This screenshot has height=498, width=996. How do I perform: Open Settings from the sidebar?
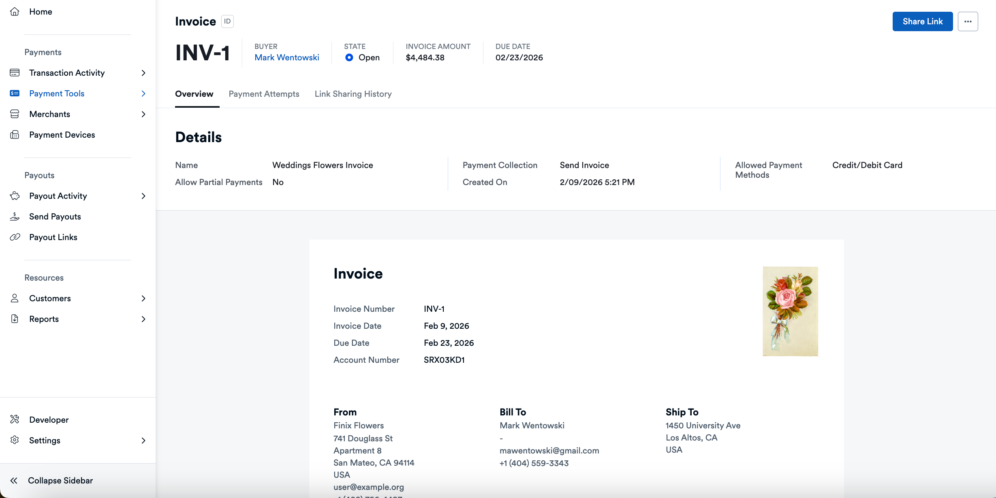pyautogui.click(x=45, y=440)
